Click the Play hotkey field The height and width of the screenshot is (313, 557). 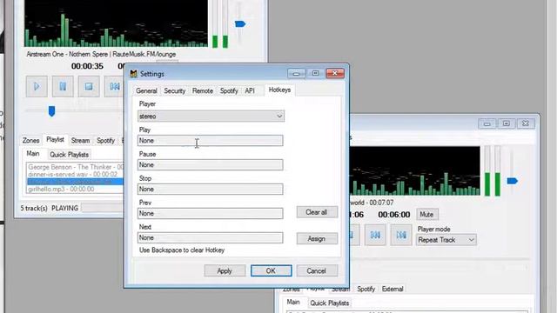click(211, 141)
